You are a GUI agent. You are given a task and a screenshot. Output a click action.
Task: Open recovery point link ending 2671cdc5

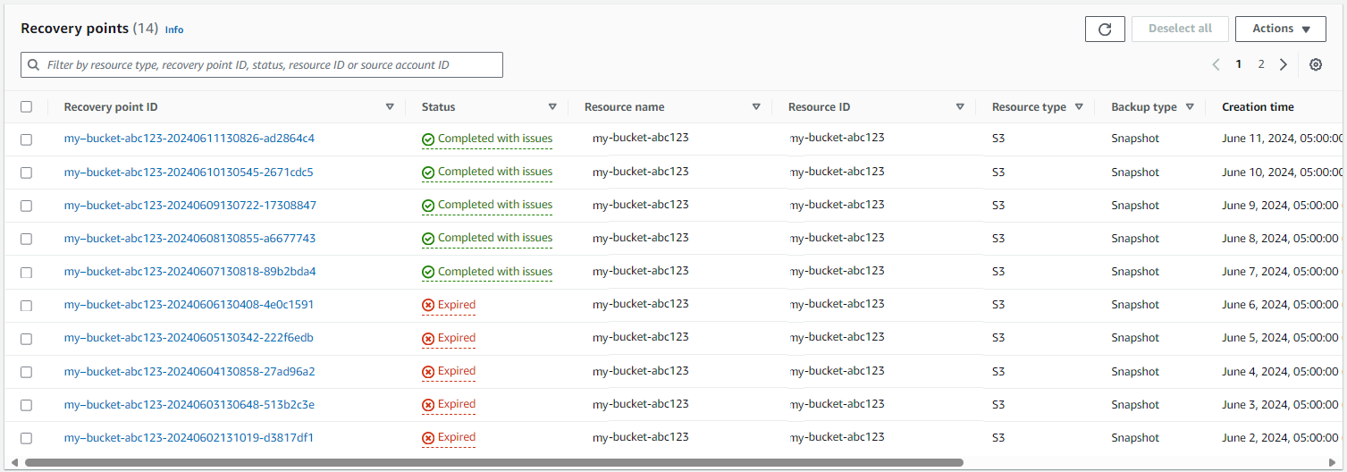click(189, 172)
